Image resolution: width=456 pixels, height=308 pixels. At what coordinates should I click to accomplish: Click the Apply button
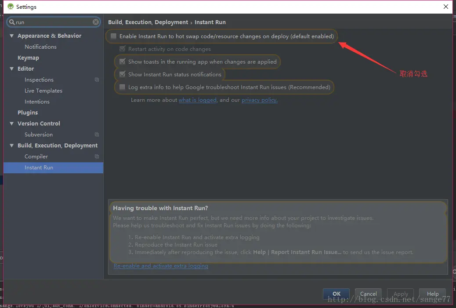pos(401,294)
